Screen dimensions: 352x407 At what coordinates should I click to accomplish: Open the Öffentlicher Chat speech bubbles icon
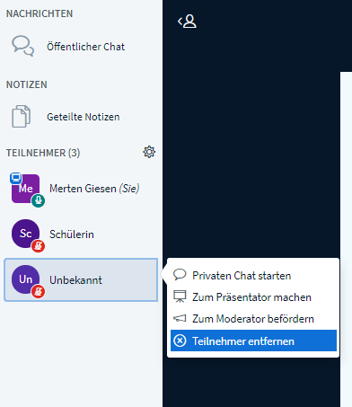point(22,46)
